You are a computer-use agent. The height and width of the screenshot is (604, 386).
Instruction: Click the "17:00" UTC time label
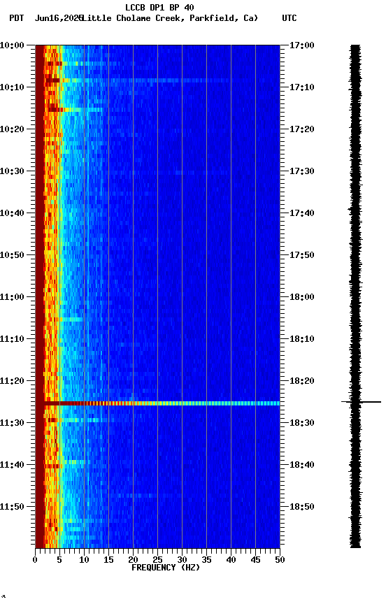point(301,45)
